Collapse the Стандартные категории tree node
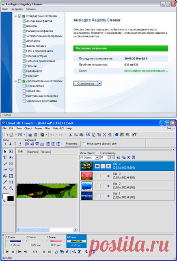 coord(15,16)
